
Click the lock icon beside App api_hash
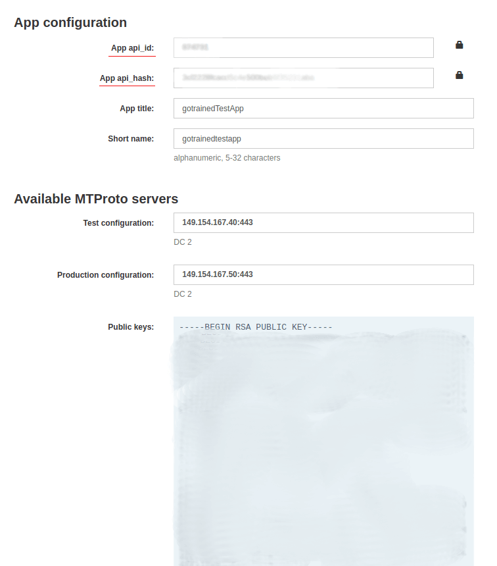click(459, 75)
